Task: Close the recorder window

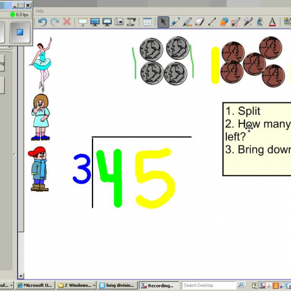Action: click(28, 5)
